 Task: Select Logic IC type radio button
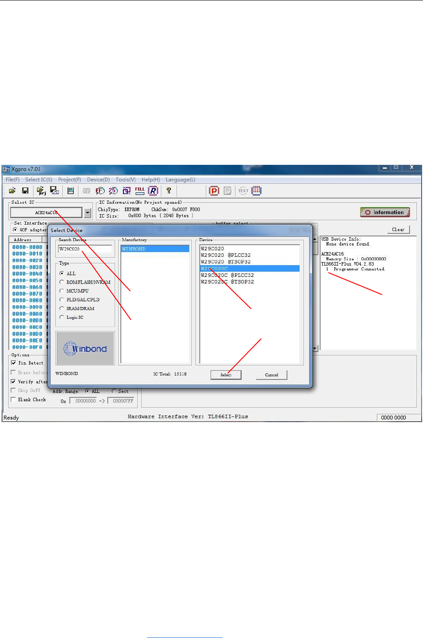[x=61, y=317]
